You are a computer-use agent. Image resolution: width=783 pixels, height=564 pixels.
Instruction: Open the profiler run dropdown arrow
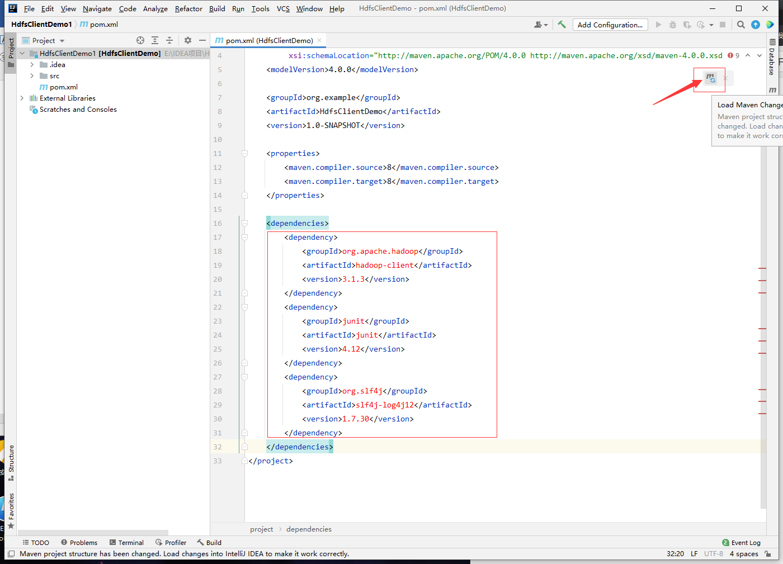[711, 25]
